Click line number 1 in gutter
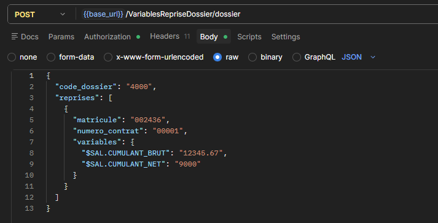This screenshot has width=438, height=223. [x=31, y=76]
